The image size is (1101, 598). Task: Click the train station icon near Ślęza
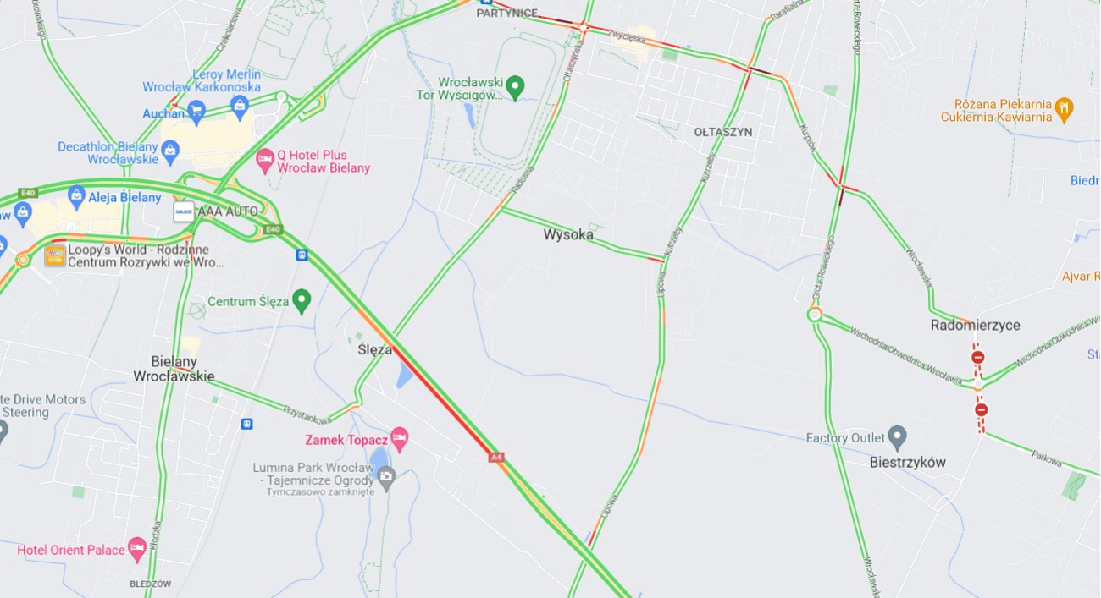tap(302, 254)
